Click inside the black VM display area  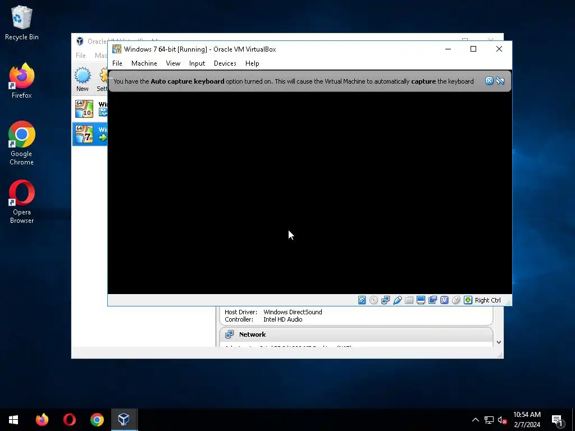click(x=309, y=193)
